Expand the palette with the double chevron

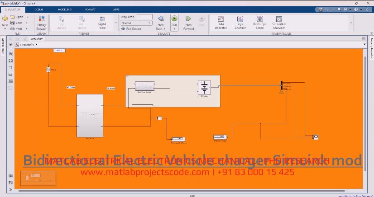pyautogui.click(x=10, y=189)
